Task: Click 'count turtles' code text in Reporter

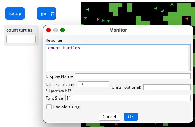Action: coord(64,48)
